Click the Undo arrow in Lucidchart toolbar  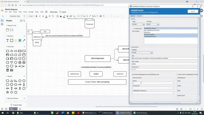[3, 16]
